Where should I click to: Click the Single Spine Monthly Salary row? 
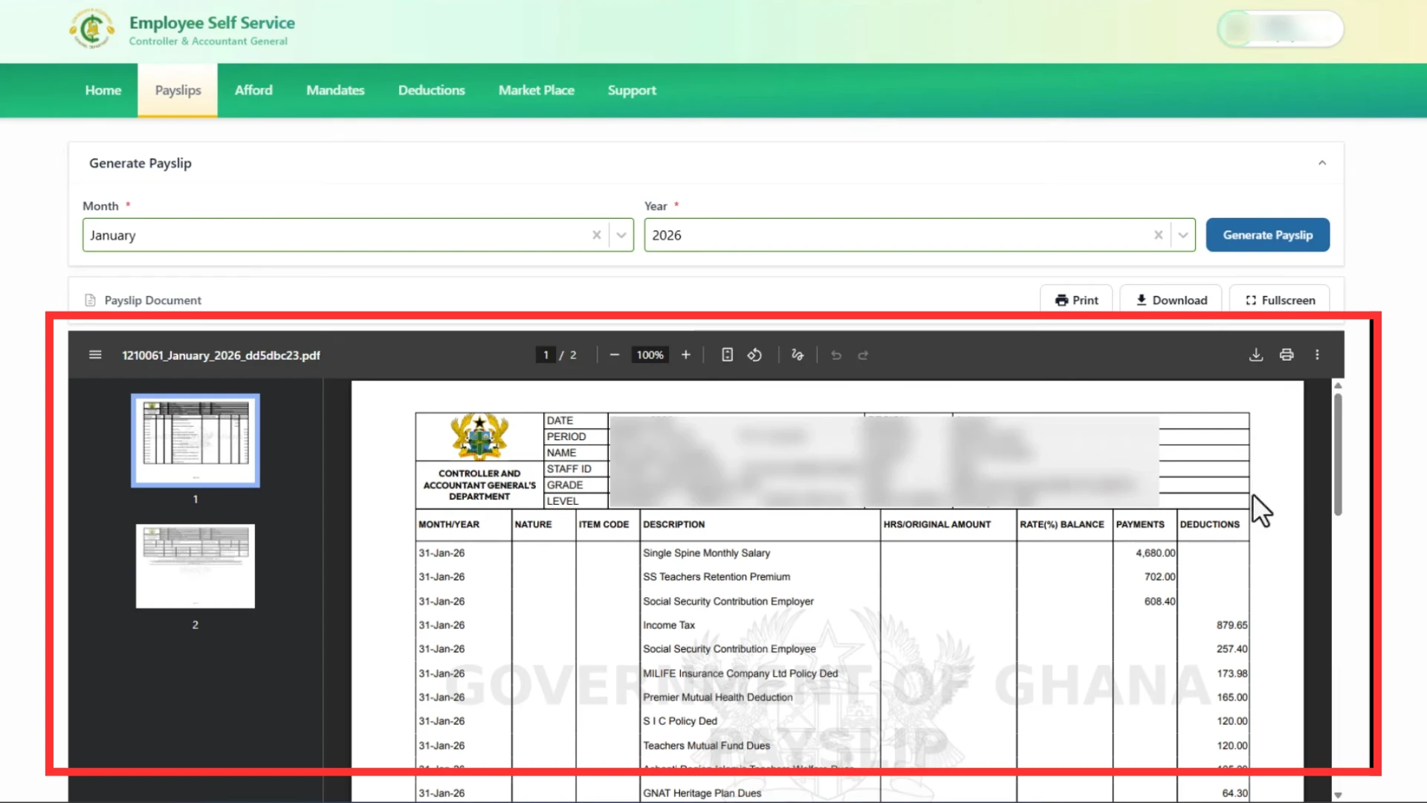832,553
